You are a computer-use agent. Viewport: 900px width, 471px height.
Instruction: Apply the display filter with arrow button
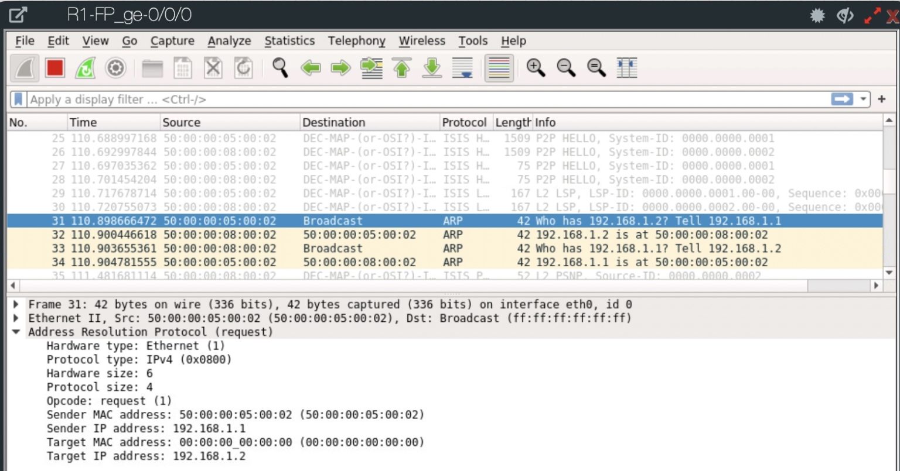point(843,99)
